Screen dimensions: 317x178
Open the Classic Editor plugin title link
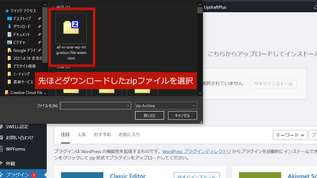(x=128, y=176)
